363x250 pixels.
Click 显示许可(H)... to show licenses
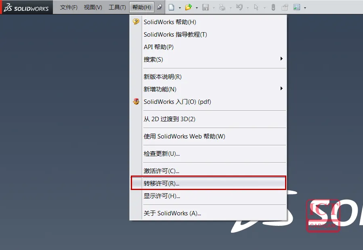(x=208, y=196)
